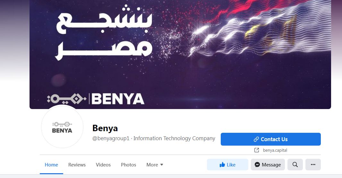Click the thumbs-up icon on Like

pyautogui.click(x=222, y=165)
